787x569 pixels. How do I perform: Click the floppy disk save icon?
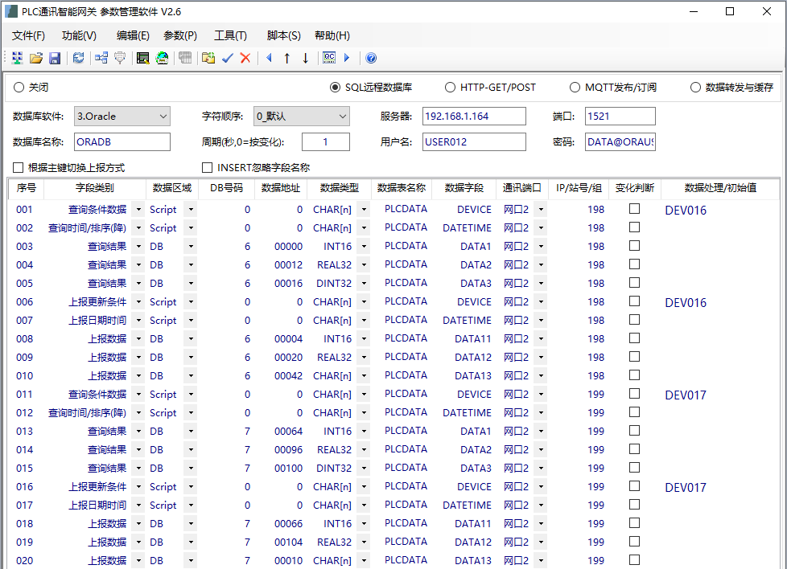[55, 58]
